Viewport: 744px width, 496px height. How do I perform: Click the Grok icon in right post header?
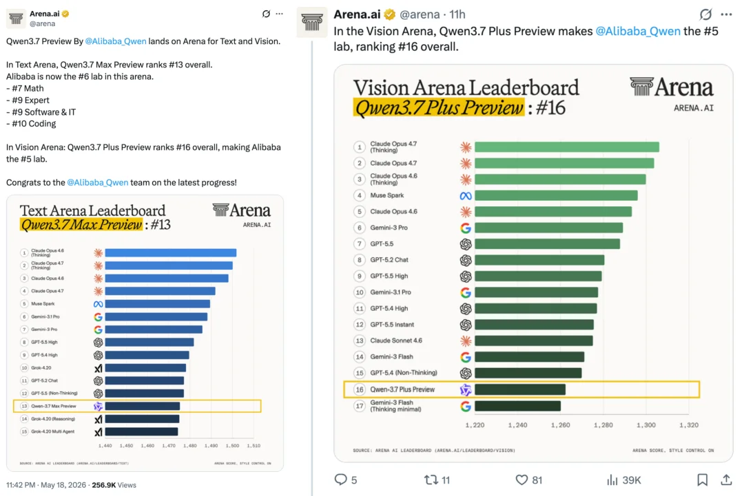(705, 14)
